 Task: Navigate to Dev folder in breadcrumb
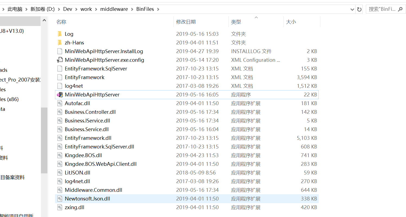68,9
